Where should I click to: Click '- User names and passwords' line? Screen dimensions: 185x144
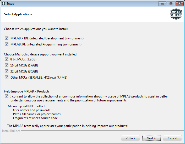point(31,110)
